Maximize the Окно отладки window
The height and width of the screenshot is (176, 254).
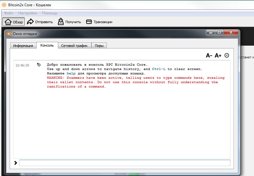pos(219,32)
